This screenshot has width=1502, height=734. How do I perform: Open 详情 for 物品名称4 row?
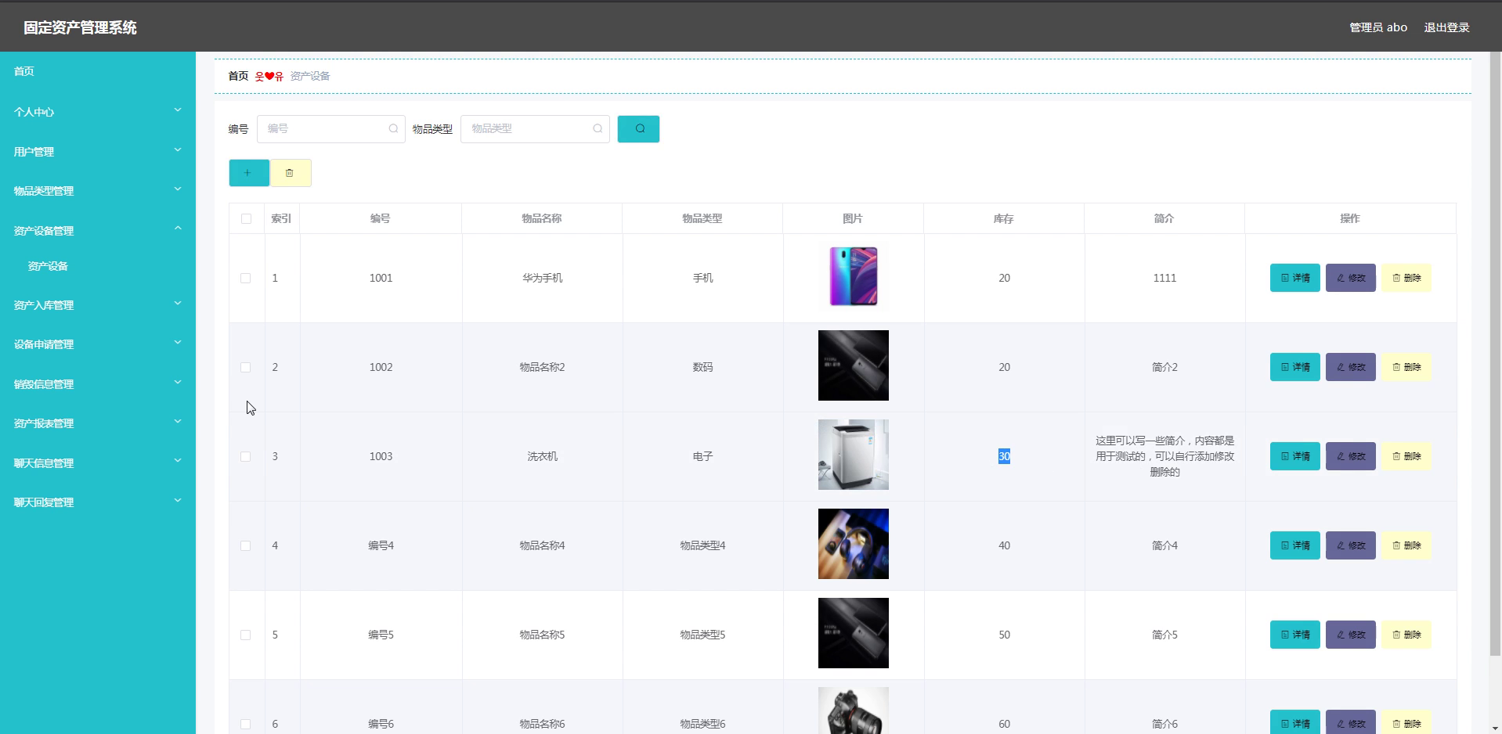pos(1294,545)
